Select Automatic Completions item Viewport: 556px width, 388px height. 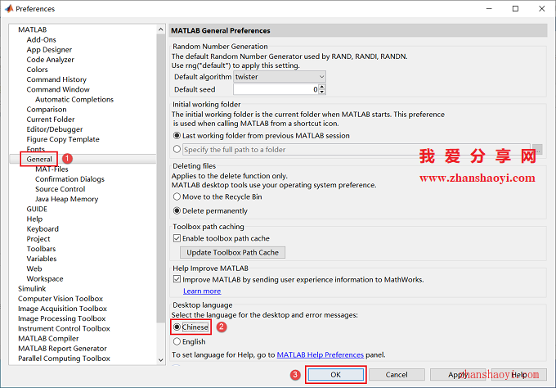74,99
